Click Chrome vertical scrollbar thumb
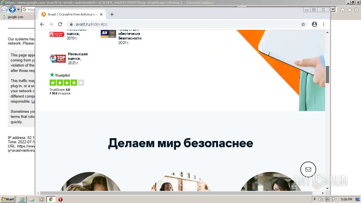The height and width of the screenshot is (203, 361). pos(327,74)
